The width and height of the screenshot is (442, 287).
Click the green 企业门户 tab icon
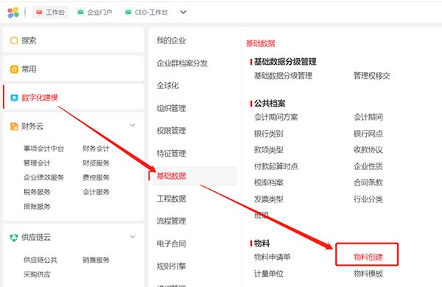click(x=80, y=12)
